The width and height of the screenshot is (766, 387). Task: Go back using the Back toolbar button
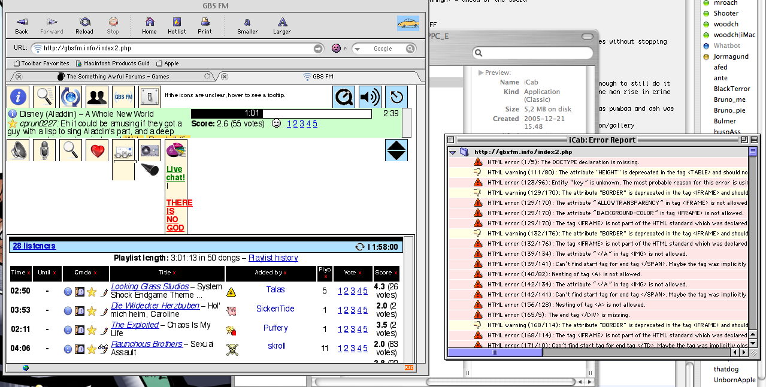click(22, 25)
